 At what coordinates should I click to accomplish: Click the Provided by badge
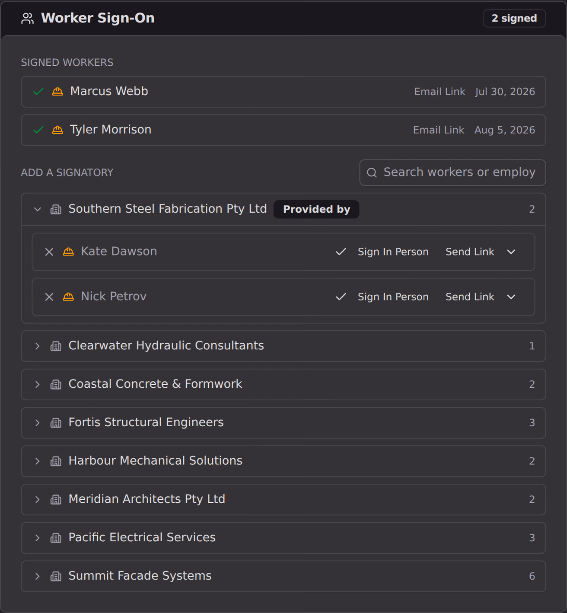pos(316,209)
